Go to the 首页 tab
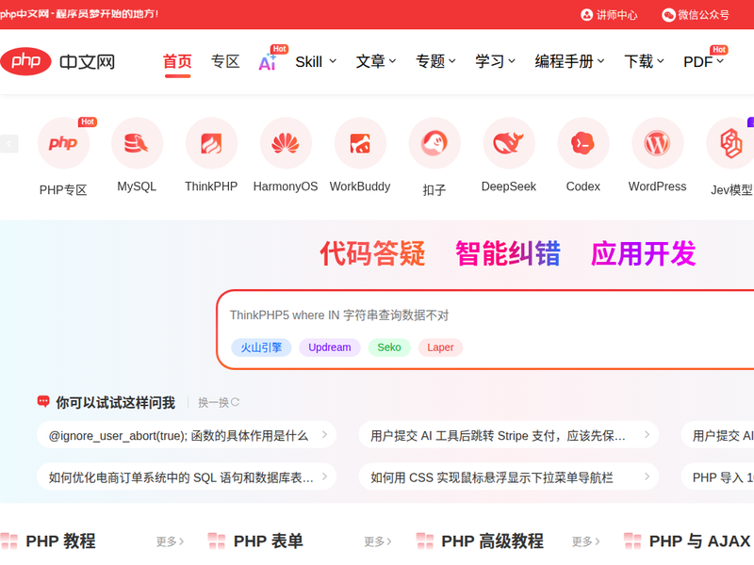Screen dimensions: 754x565 pos(177,61)
